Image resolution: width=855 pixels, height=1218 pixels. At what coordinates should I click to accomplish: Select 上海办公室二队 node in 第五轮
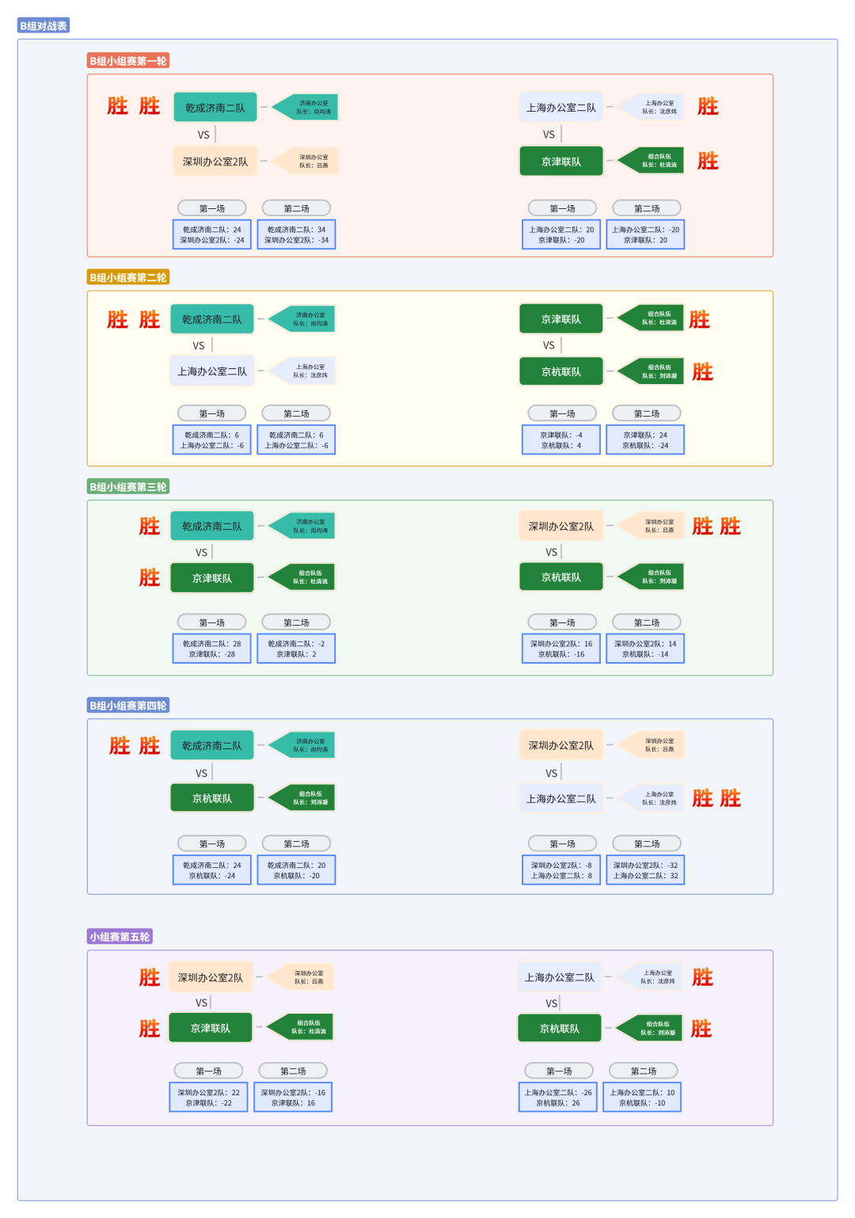(560, 978)
